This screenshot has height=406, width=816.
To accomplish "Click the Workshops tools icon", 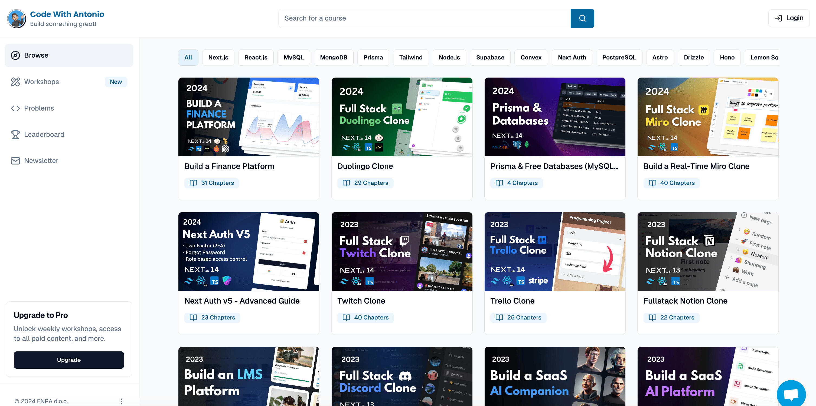I will point(15,82).
